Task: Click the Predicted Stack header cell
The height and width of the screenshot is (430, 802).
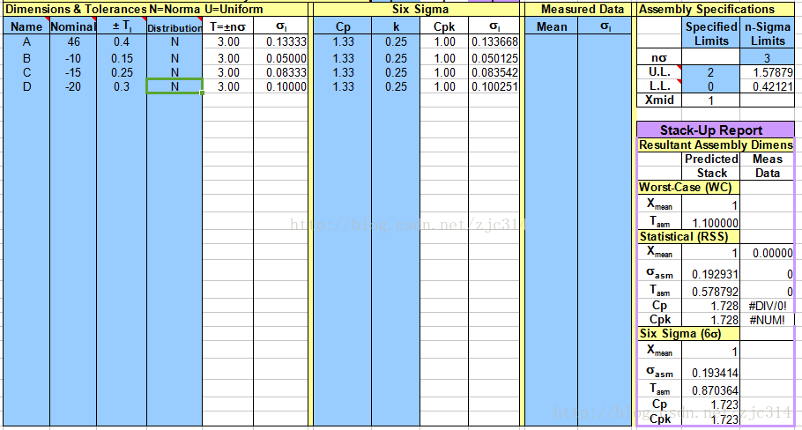Action: point(711,166)
